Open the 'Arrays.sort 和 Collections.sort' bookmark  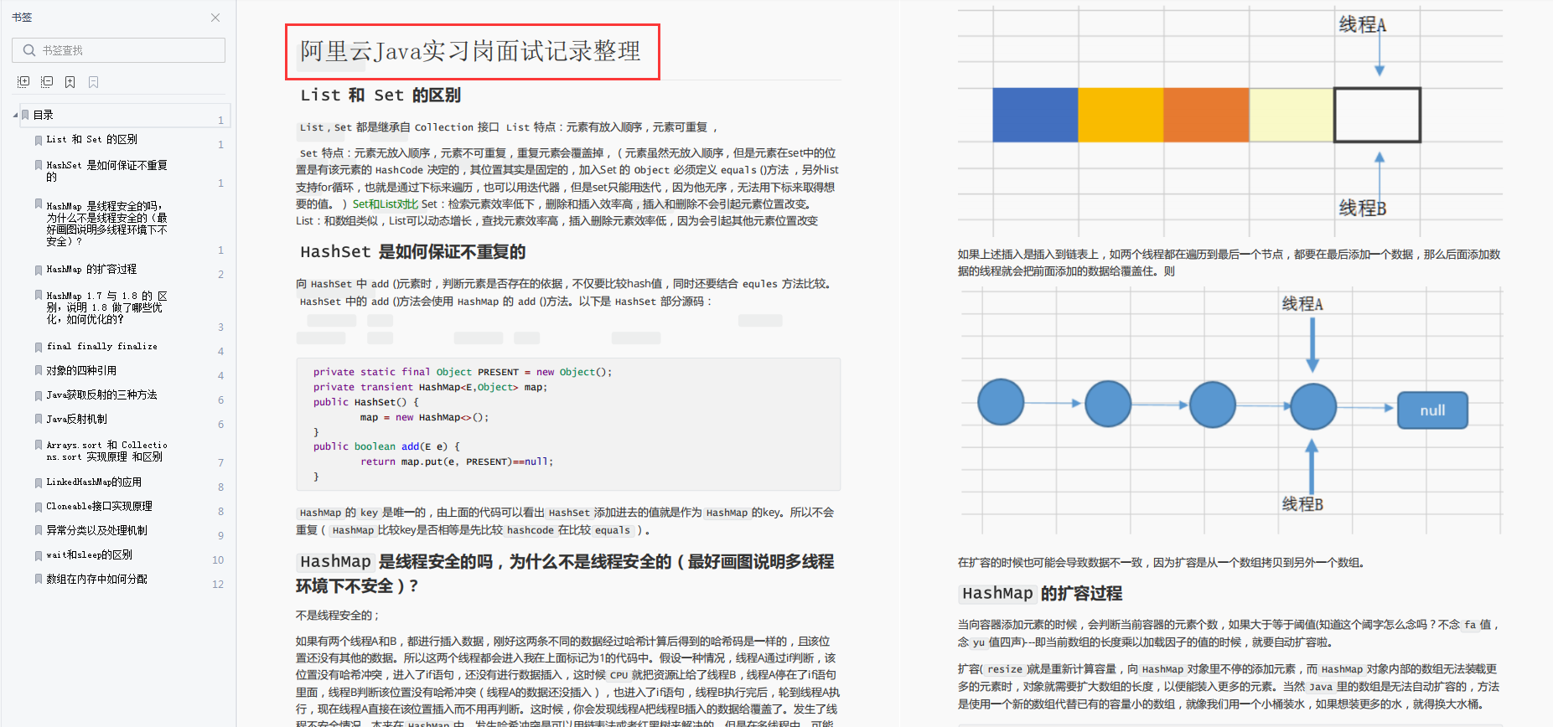tap(106, 451)
